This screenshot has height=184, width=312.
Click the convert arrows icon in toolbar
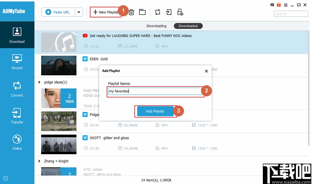point(158,12)
